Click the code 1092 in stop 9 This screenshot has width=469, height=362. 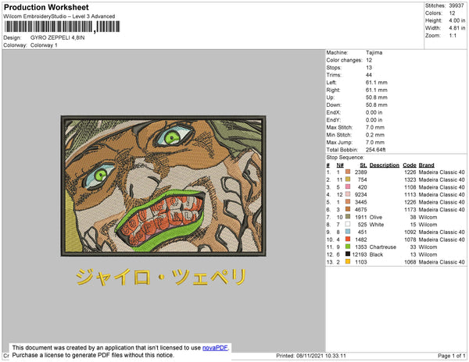(410, 232)
